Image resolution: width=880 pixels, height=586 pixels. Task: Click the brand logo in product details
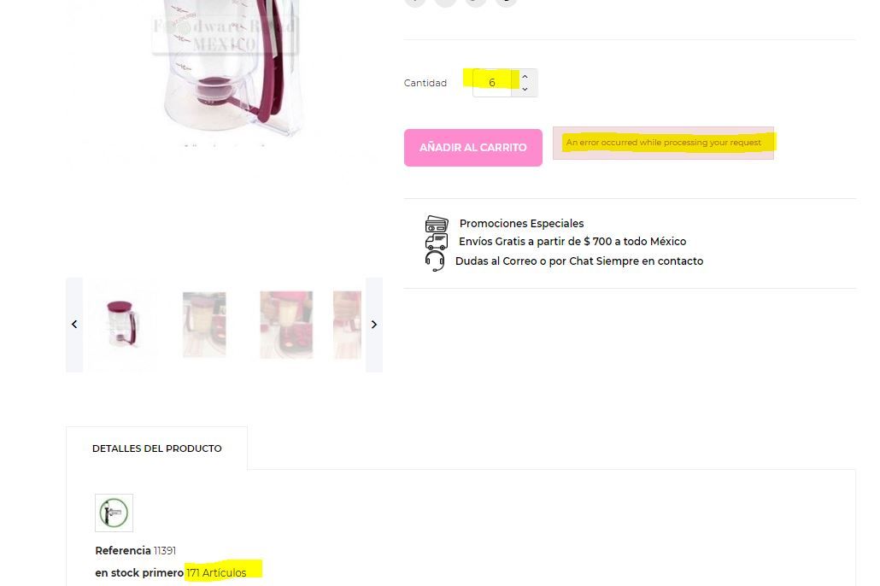pos(114,513)
